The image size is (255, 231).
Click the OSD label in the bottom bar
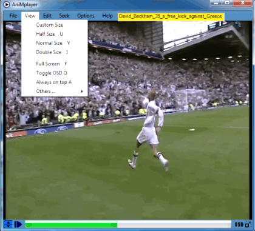pyautogui.click(x=239, y=224)
